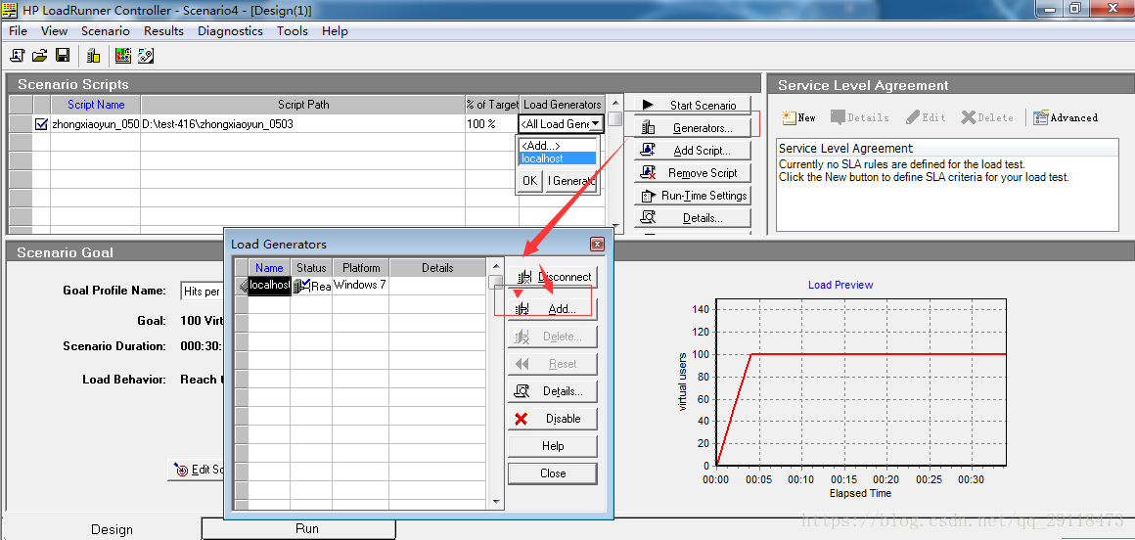This screenshot has height=540, width=1135.
Task: Switch to the Design tab
Action: tap(113, 530)
